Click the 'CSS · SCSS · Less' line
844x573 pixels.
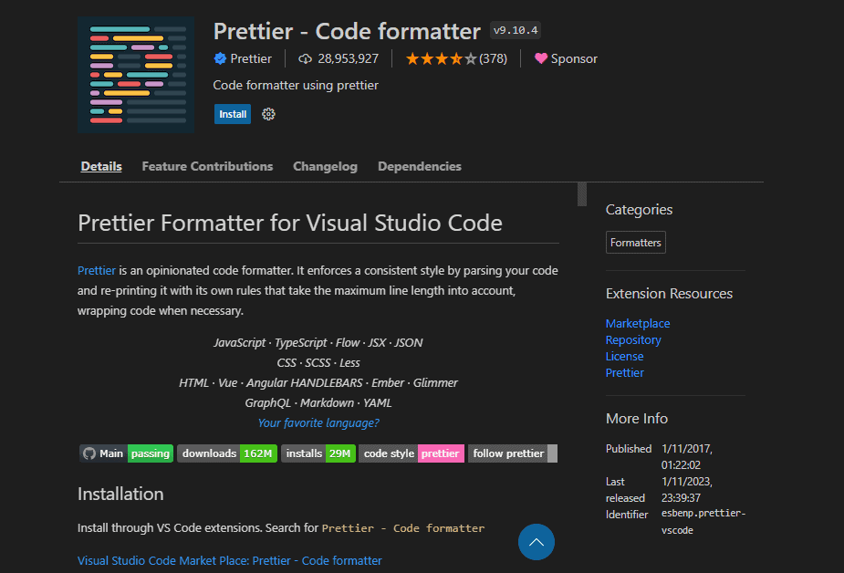[318, 362]
